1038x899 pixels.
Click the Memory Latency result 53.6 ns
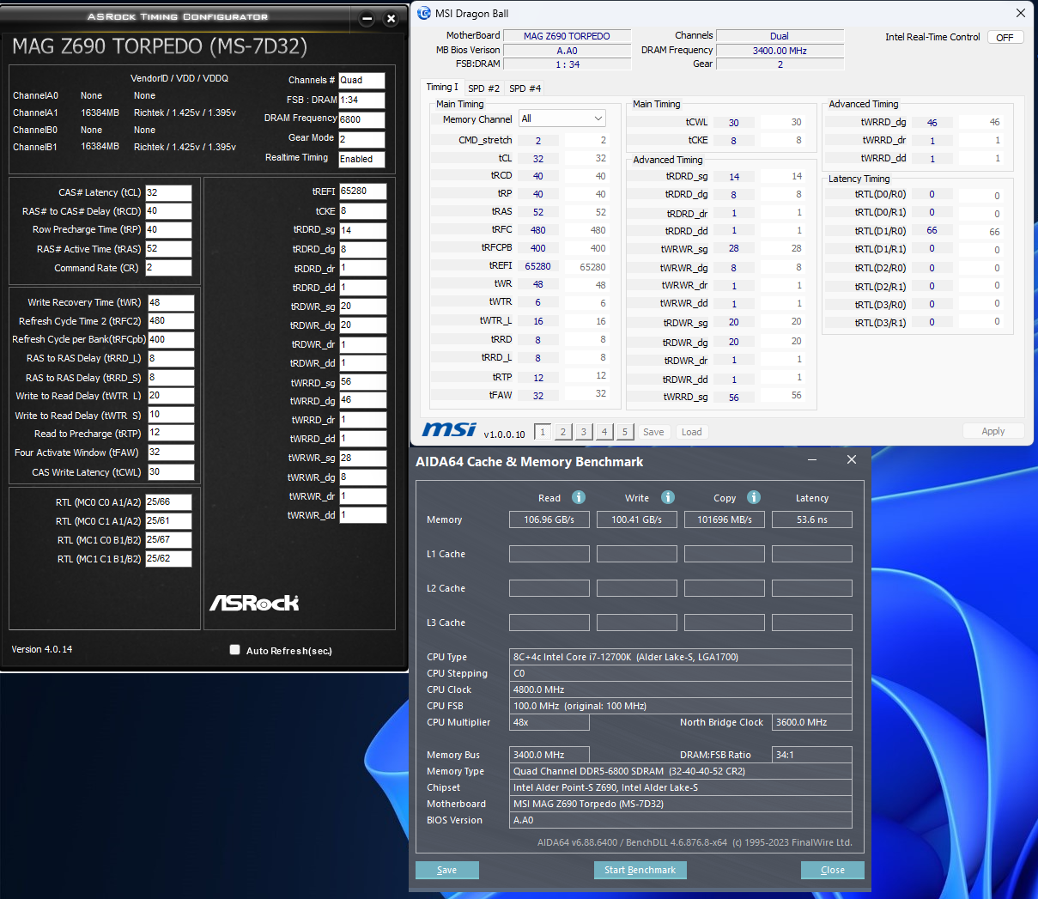click(x=812, y=519)
